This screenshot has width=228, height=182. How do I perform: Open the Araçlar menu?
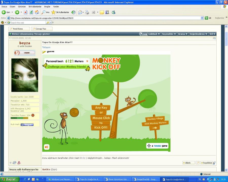(47, 7)
